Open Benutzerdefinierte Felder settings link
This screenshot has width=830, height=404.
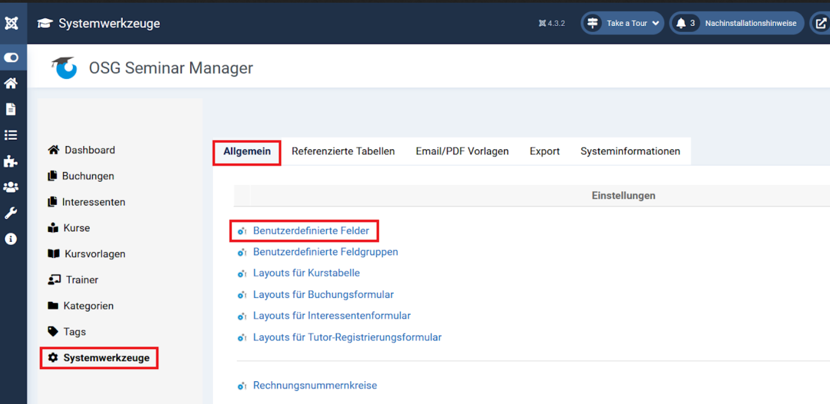click(311, 231)
